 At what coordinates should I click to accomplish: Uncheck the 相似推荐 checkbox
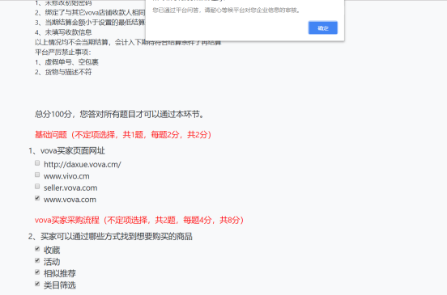pyautogui.click(x=37, y=272)
